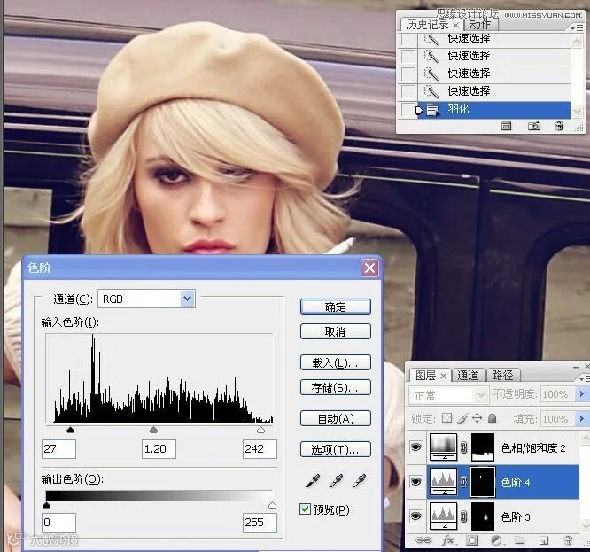Select the white point eyedropper in Levels
This screenshot has width=590, height=552.
click(359, 481)
